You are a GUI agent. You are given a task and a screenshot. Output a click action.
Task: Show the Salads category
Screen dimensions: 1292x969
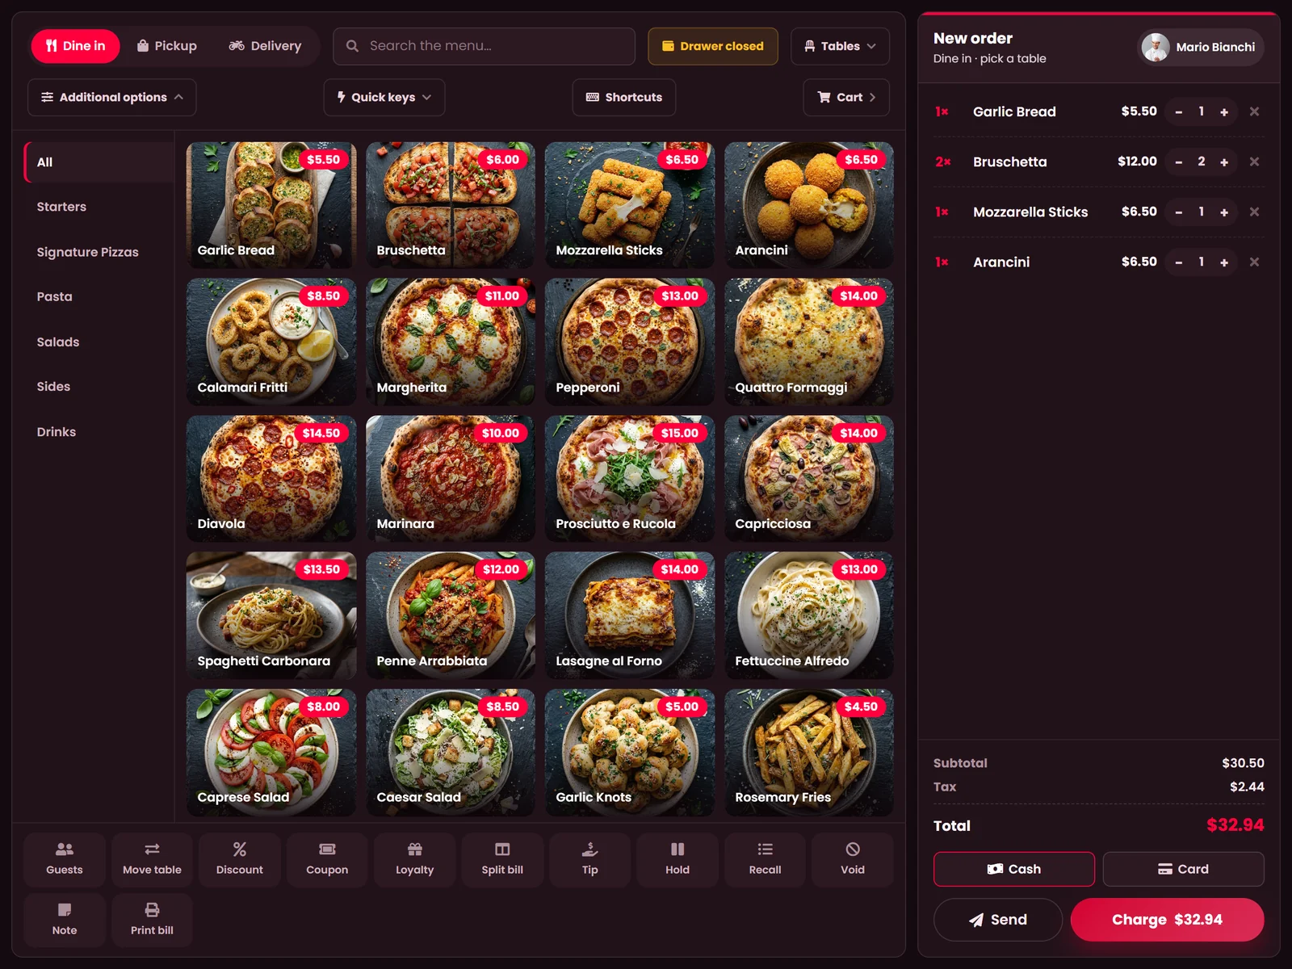[x=100, y=342]
